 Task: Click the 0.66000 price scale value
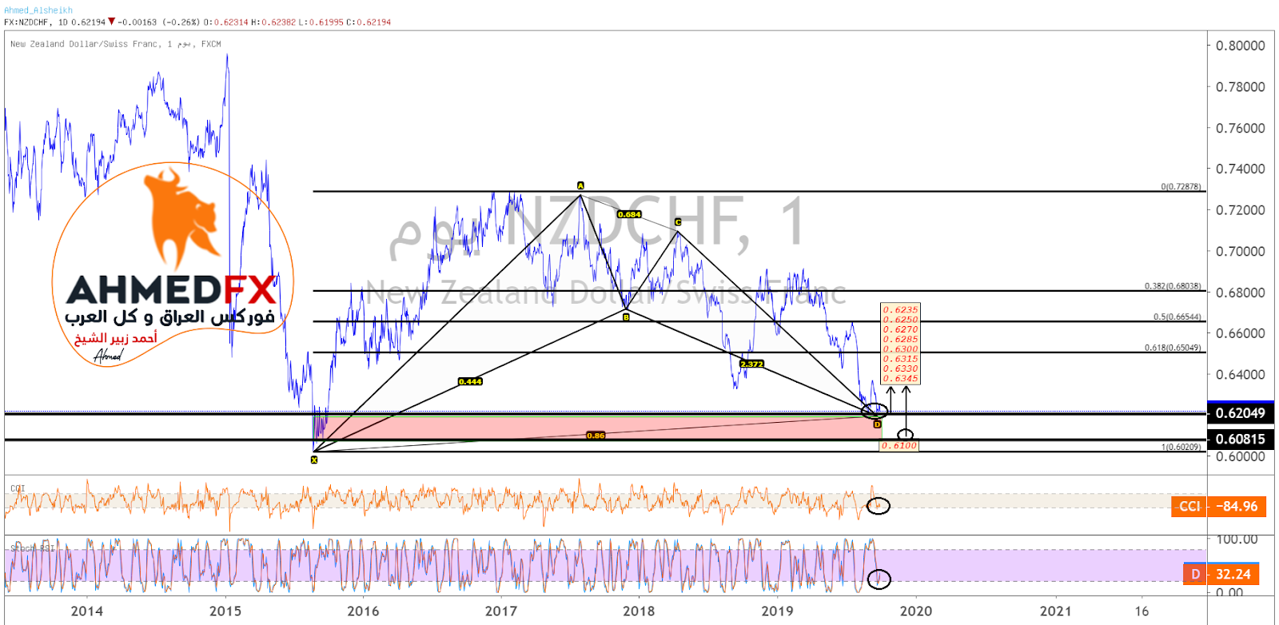pyautogui.click(x=1241, y=333)
